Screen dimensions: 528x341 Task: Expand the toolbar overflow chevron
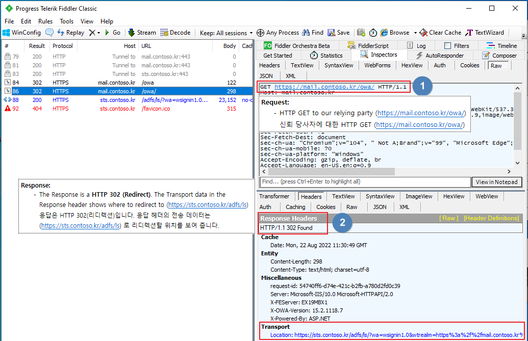click(523, 36)
